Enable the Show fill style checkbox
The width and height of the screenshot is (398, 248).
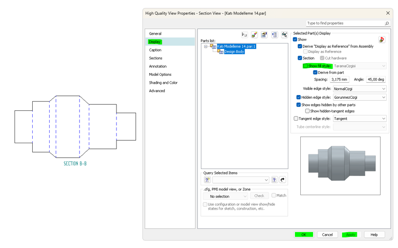point(305,66)
